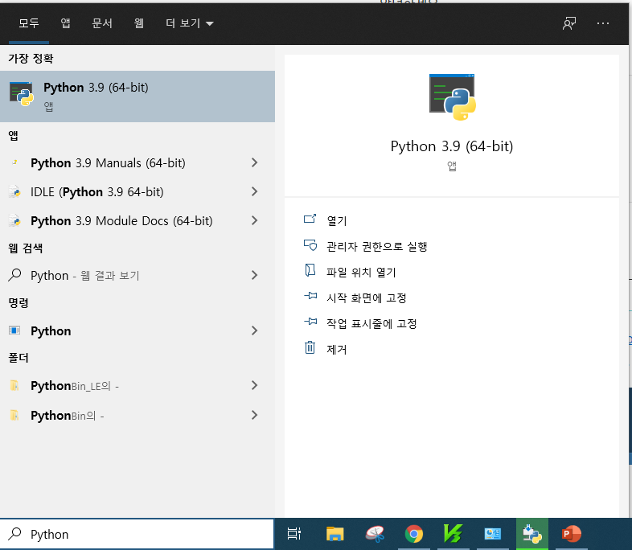Open Google Chrome from the taskbar
The width and height of the screenshot is (632, 550).
(x=414, y=534)
